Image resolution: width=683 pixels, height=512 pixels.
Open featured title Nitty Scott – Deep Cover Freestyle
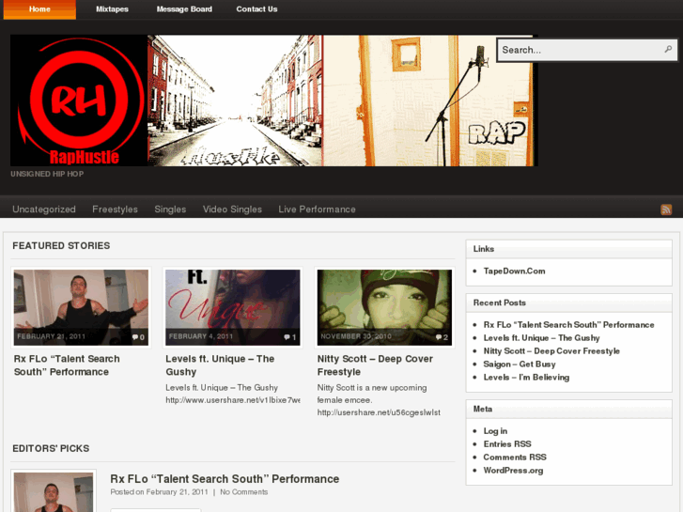[x=375, y=365]
